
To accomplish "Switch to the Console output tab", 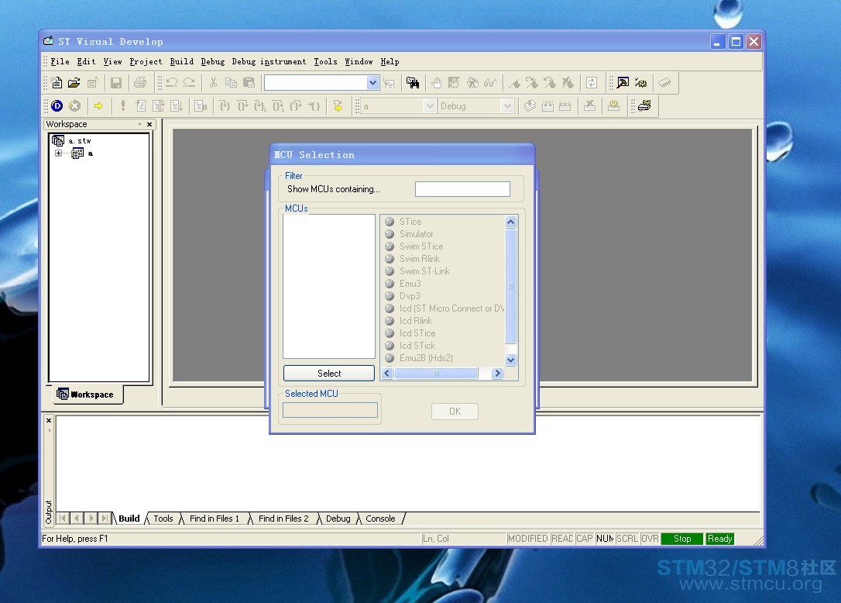I will pyautogui.click(x=380, y=519).
